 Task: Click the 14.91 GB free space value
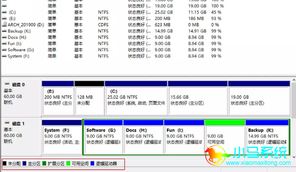click(x=197, y=31)
